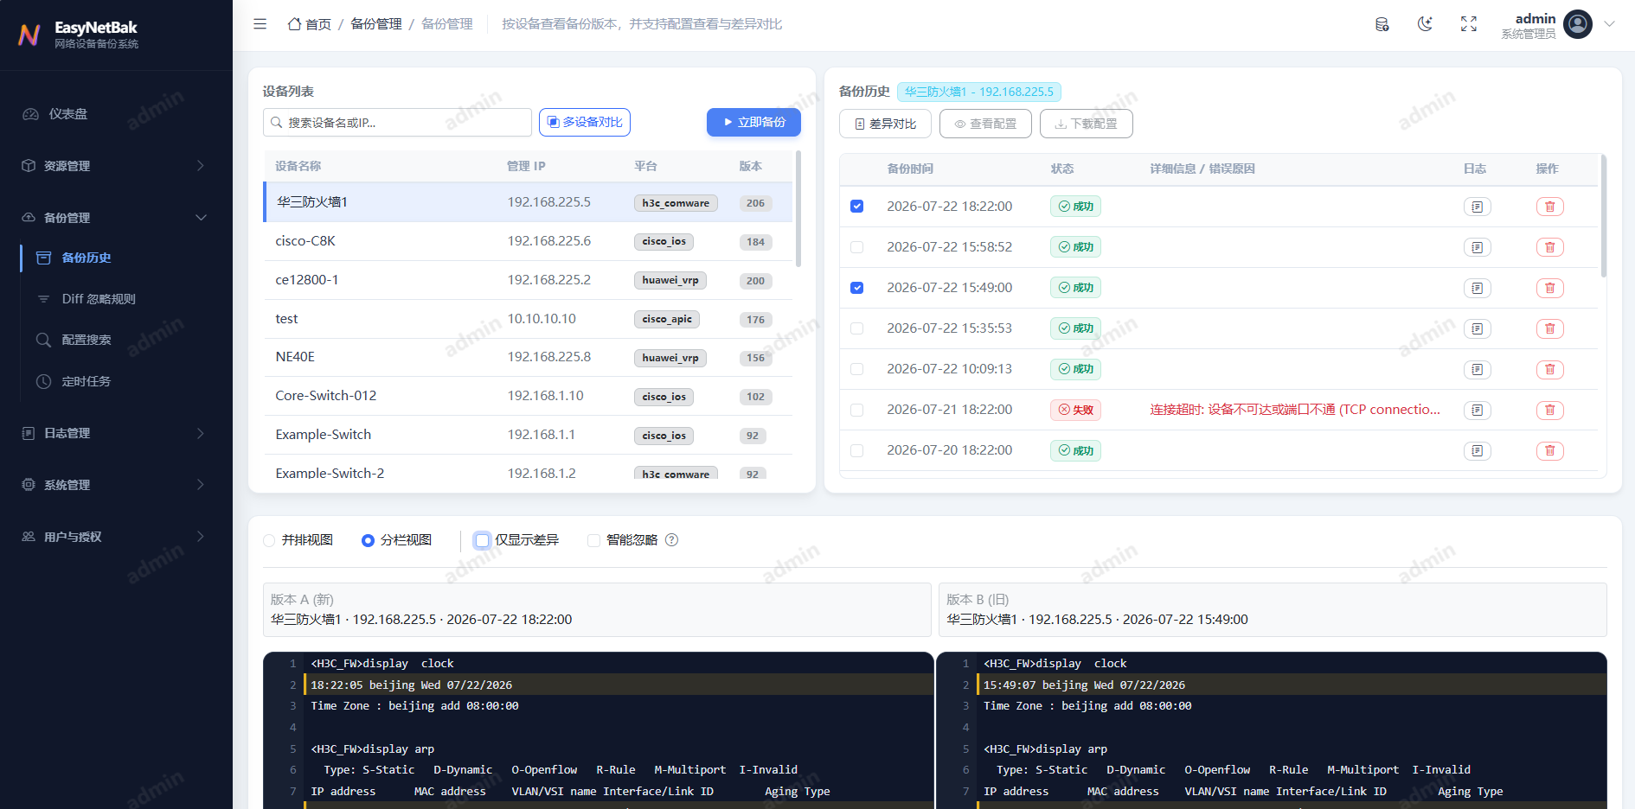The image size is (1635, 809).
Task: Select the Core-Switch-012 device row
Action: 528,396
